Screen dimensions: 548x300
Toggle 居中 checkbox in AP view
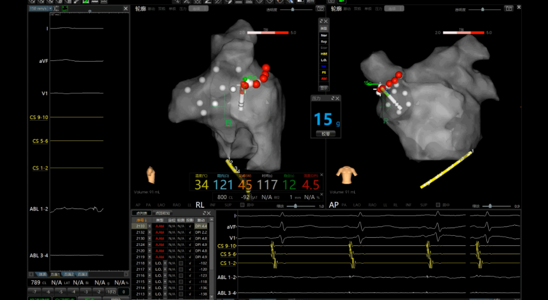438,205
